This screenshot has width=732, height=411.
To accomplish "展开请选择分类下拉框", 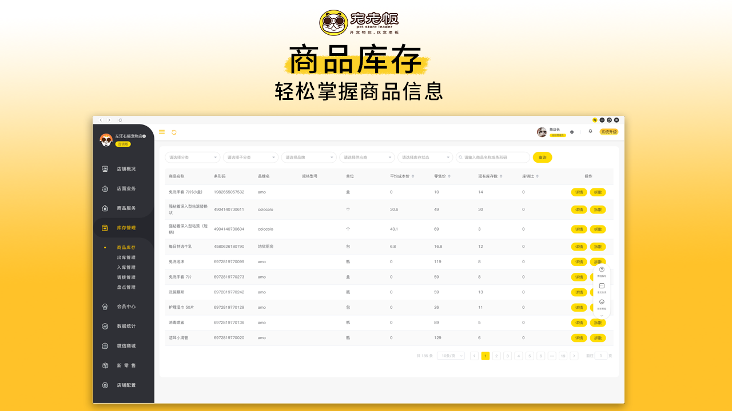I will [x=192, y=157].
